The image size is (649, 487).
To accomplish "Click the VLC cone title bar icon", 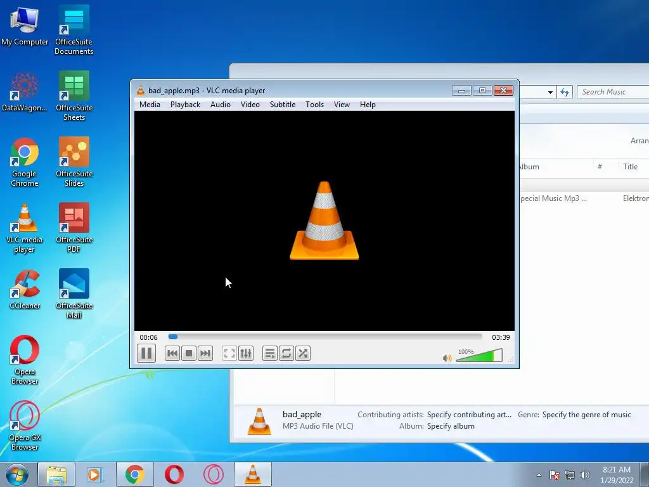I will point(141,90).
